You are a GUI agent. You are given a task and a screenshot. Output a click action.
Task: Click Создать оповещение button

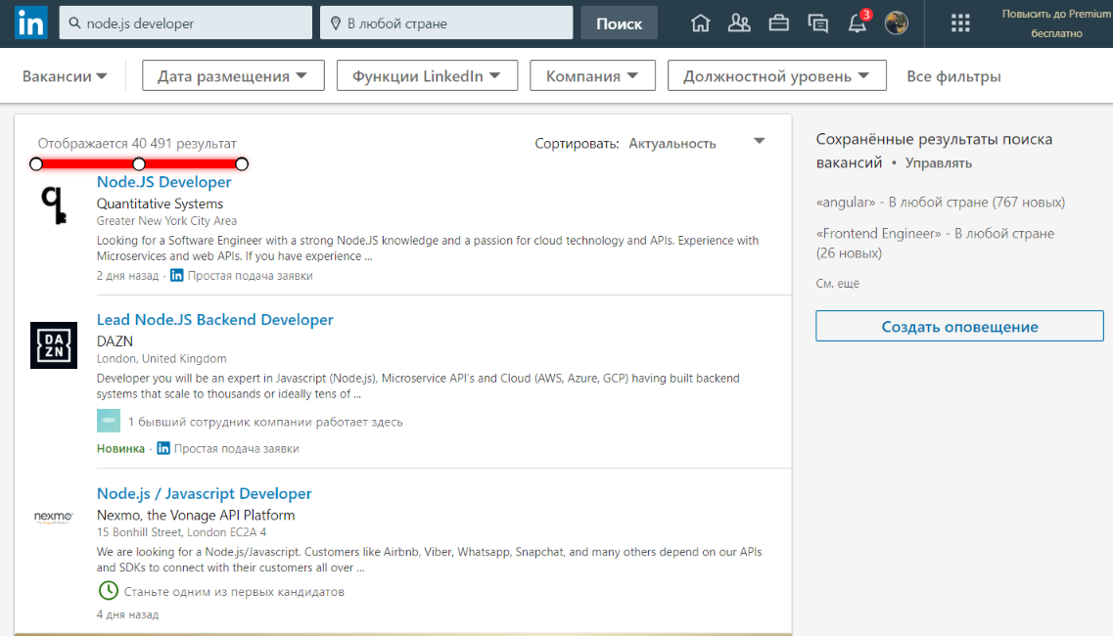(x=959, y=326)
